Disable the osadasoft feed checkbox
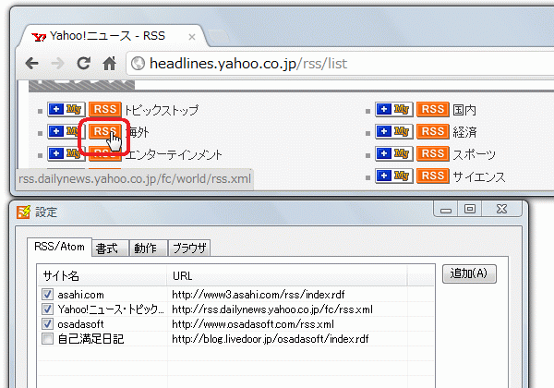This screenshot has width=554, height=388. 47,324
